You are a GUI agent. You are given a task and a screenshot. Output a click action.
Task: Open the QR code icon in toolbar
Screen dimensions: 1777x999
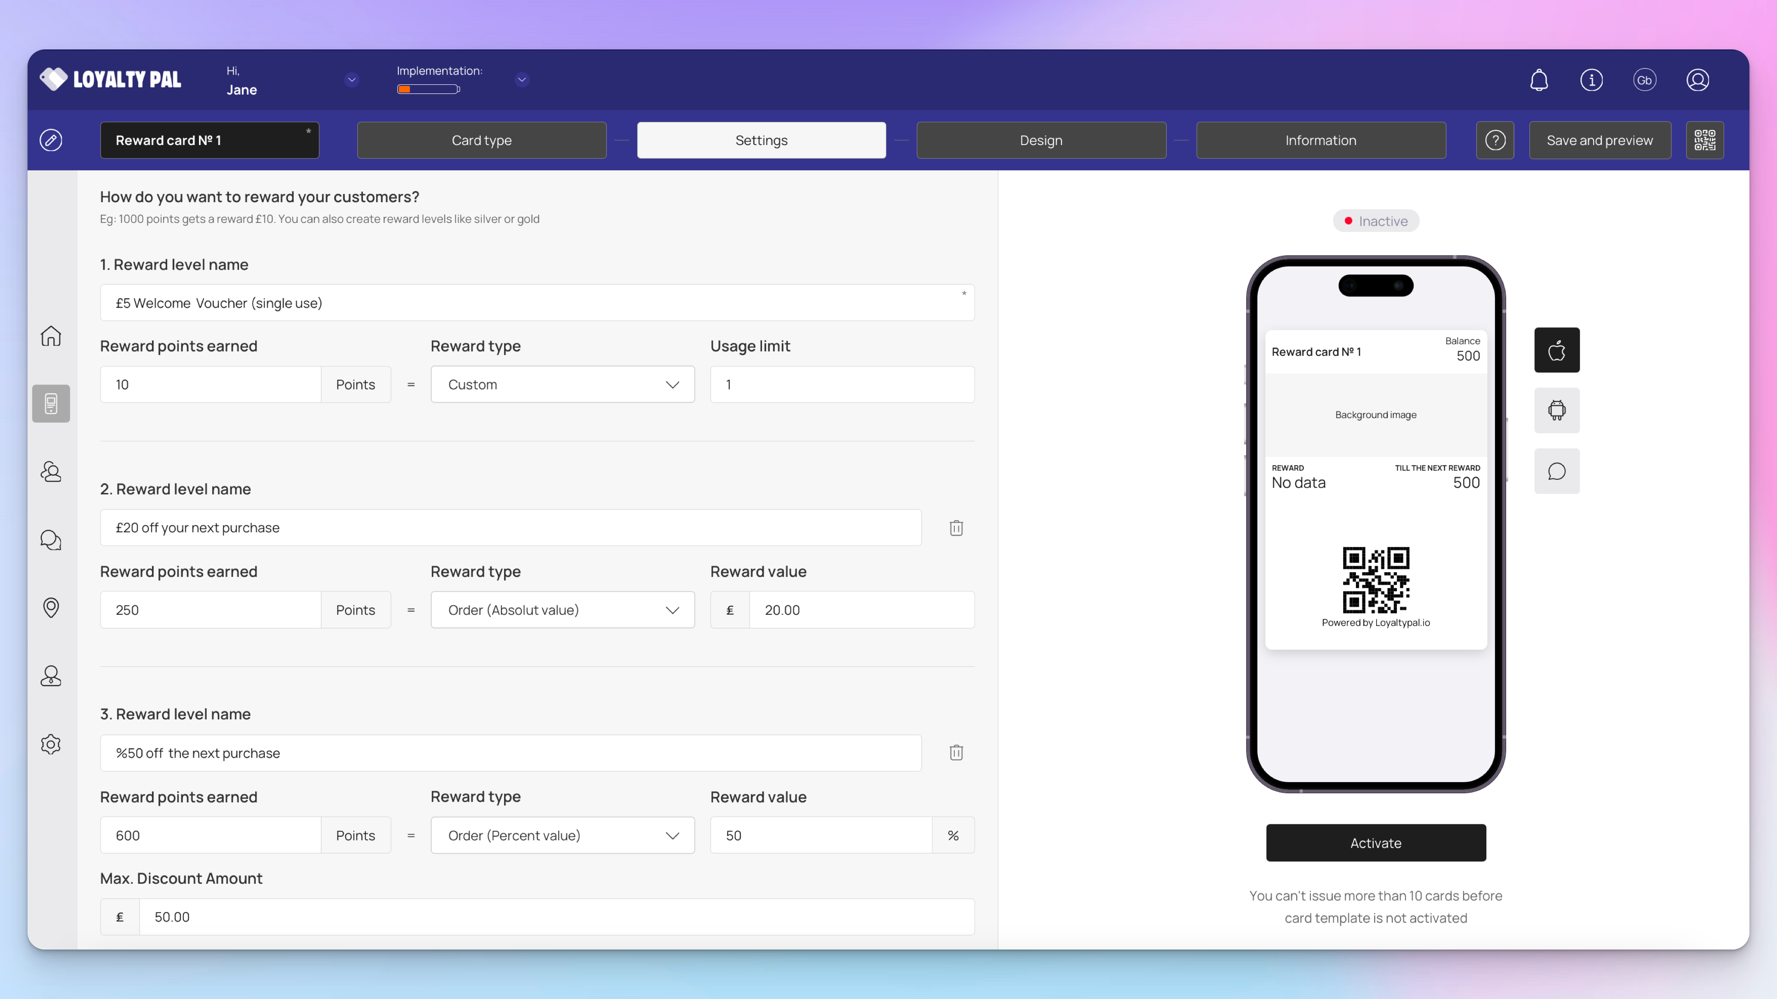(x=1705, y=140)
